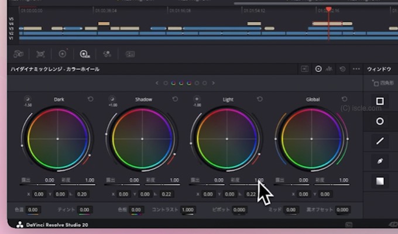Click center point of the Global color wheel

[311, 139]
